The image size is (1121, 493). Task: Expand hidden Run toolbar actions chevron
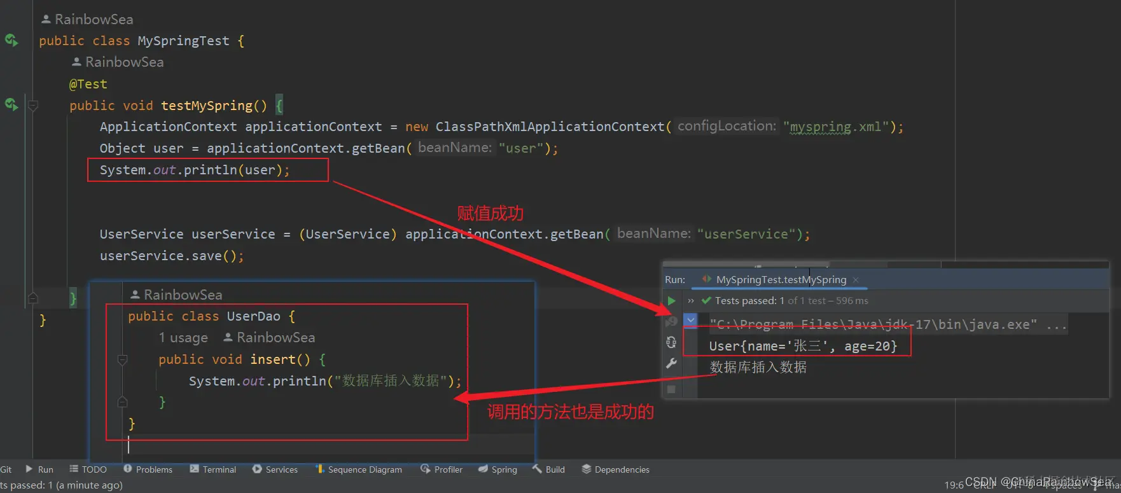coord(691,301)
